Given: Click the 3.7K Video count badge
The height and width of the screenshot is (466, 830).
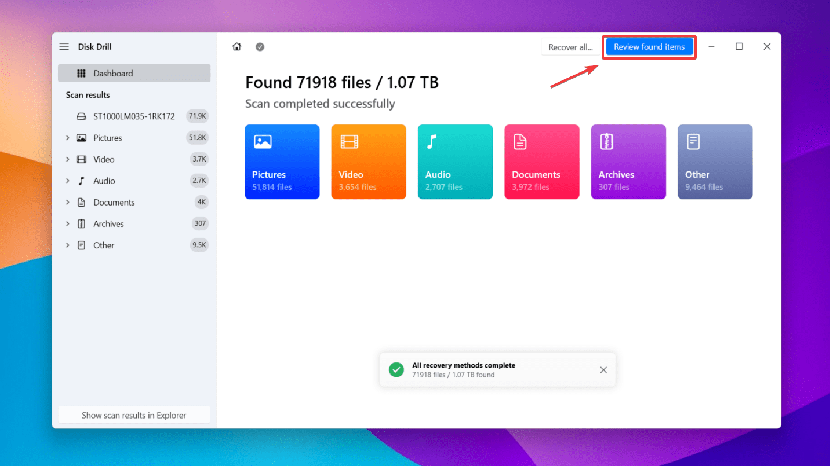Looking at the screenshot, I should [x=199, y=159].
